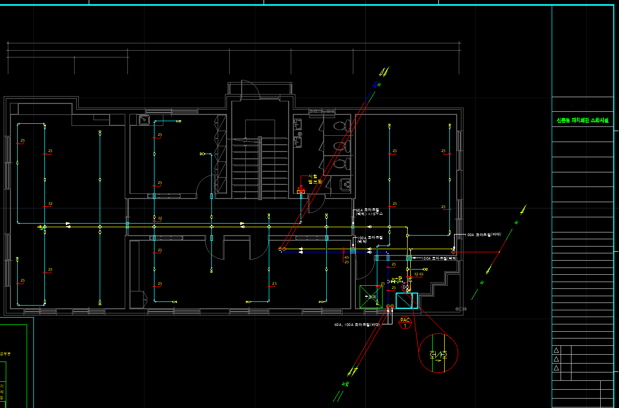Click the kitchen sink symbol
The width and height of the screenshot is (619, 408).
click(144, 120)
